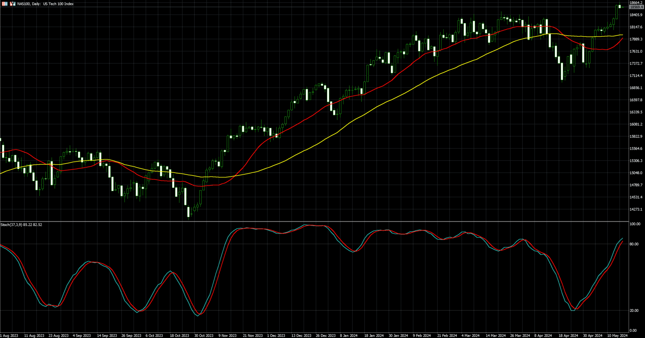Click the 0.00 stochastic scale label
The width and height of the screenshot is (645, 338).
[x=633, y=331]
